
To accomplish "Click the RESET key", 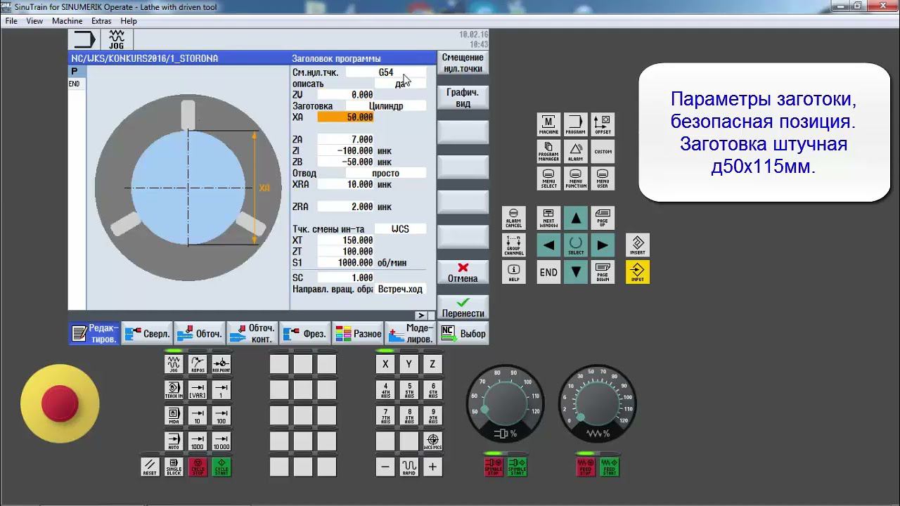I will click(150, 467).
